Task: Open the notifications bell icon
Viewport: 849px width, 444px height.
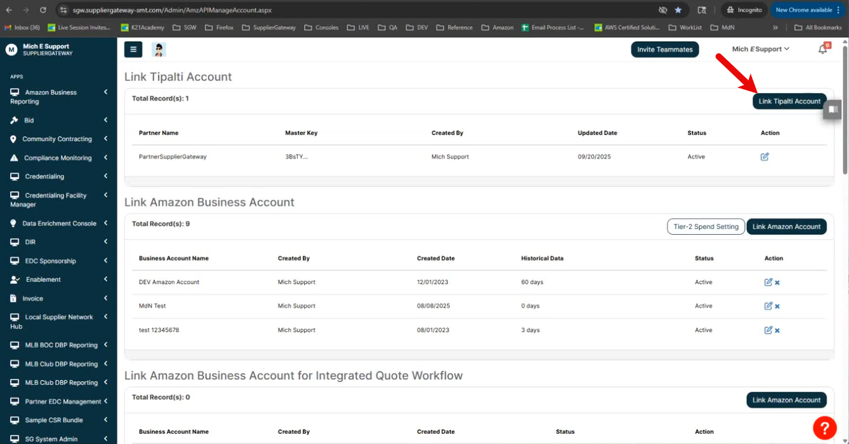Action: pyautogui.click(x=823, y=49)
